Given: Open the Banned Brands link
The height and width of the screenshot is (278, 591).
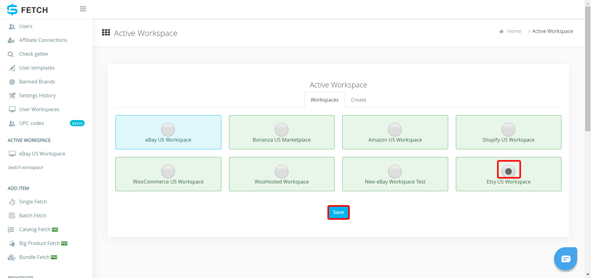Looking at the screenshot, I should [x=37, y=82].
